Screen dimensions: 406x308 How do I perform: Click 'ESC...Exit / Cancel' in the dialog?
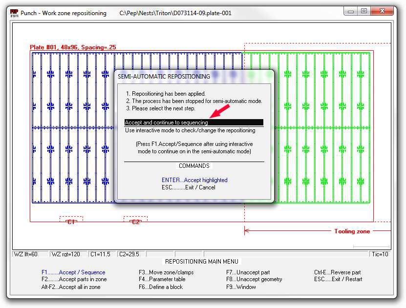(189, 187)
